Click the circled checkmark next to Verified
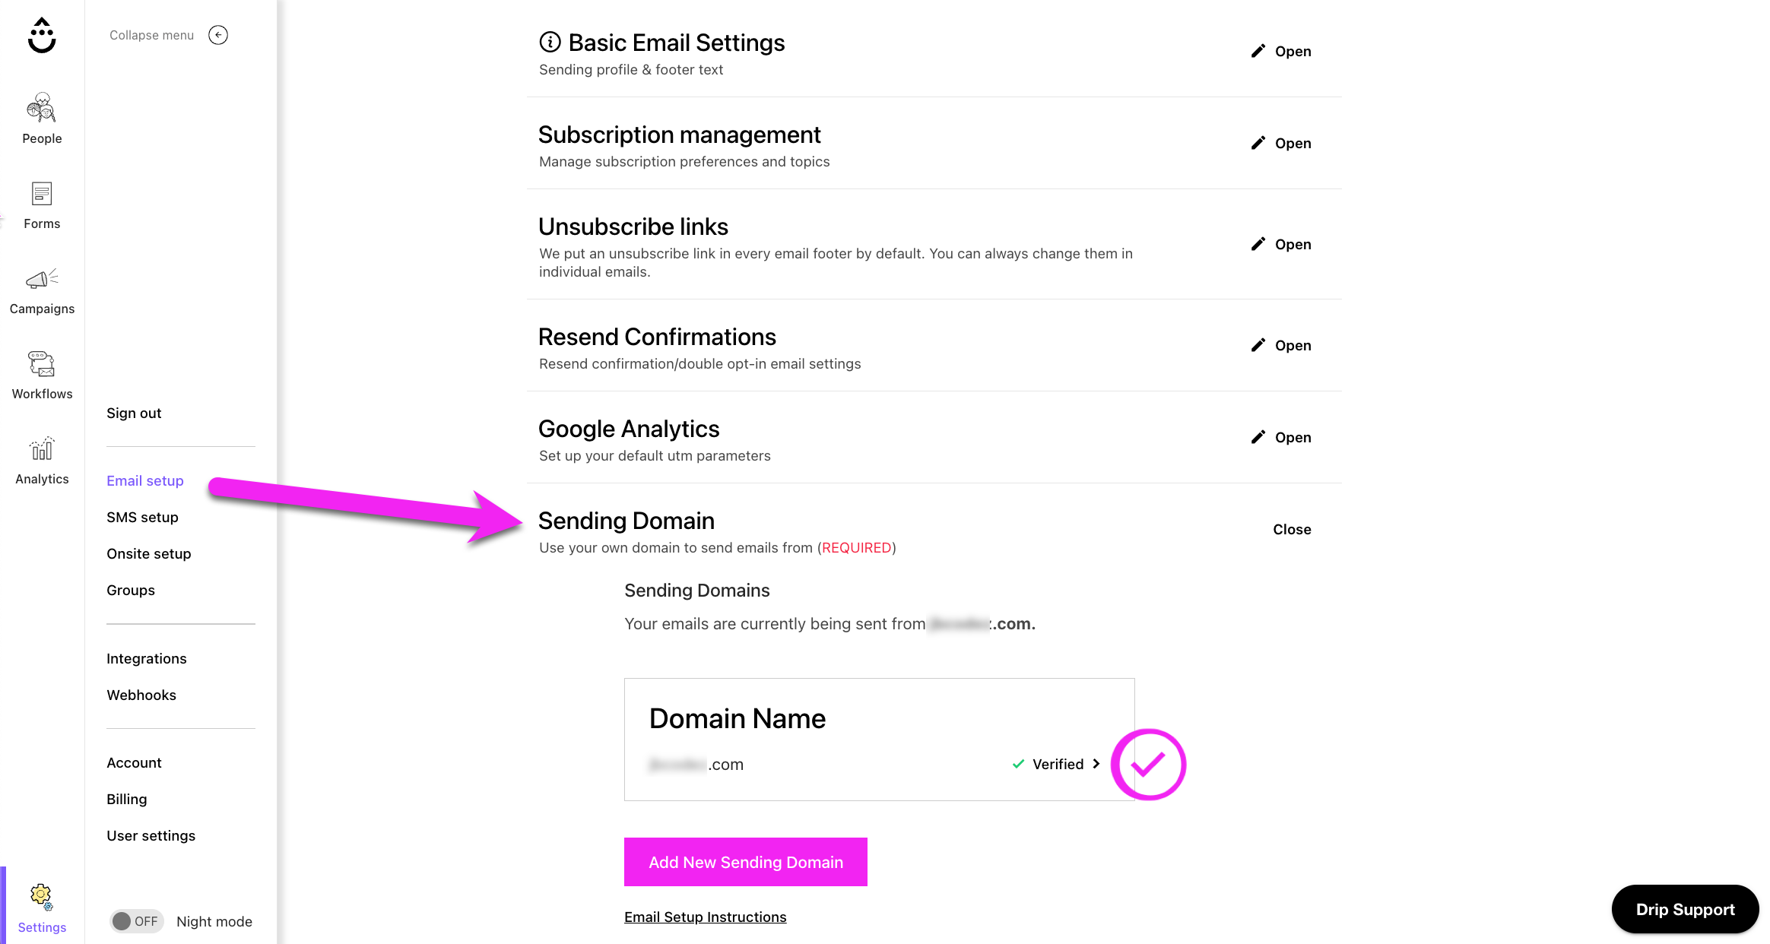Viewport: 1770px width, 944px height. [1148, 765]
